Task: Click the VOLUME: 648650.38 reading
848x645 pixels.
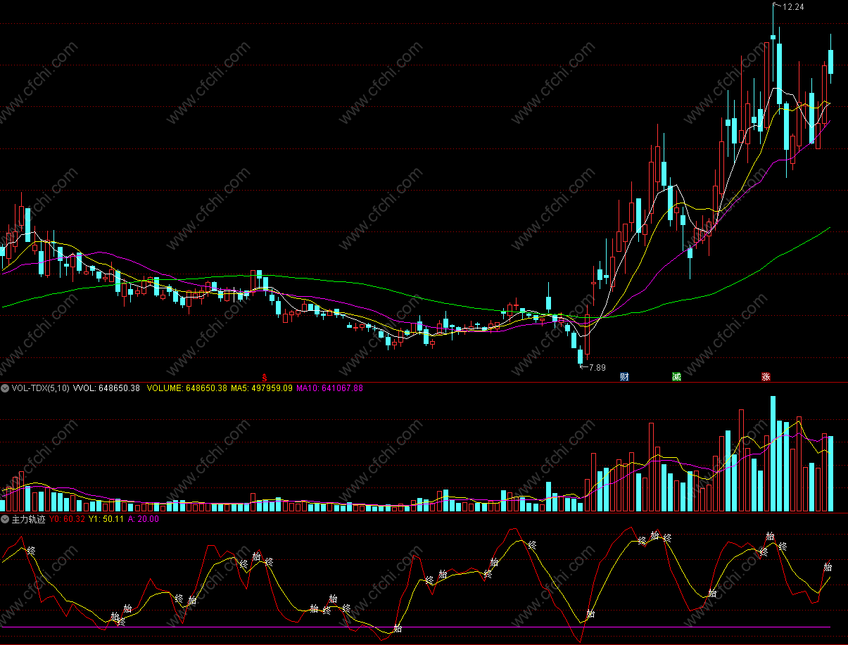Action: point(186,388)
